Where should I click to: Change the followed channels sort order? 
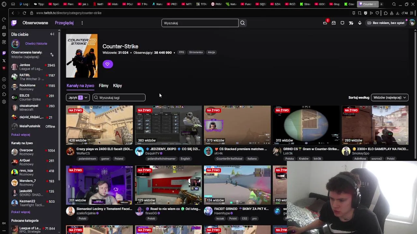pyautogui.click(x=52, y=55)
